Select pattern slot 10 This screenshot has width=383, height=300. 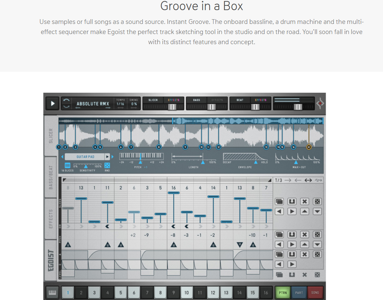point(187,293)
